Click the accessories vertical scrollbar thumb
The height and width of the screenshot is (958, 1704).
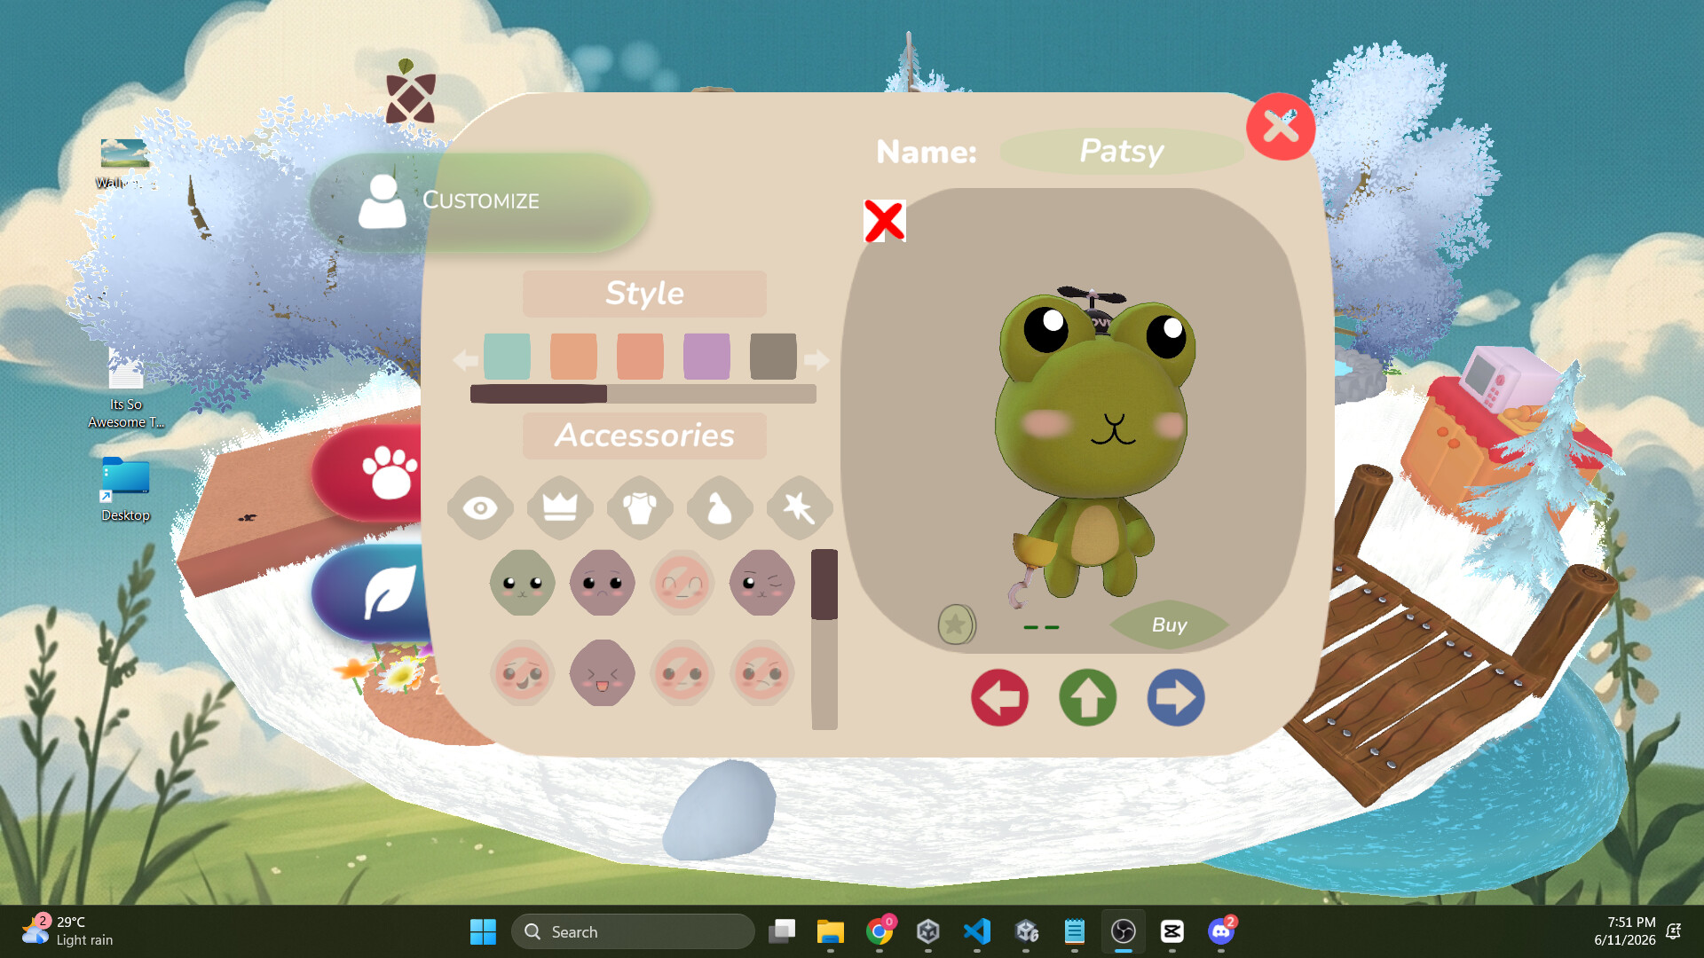pos(824,584)
